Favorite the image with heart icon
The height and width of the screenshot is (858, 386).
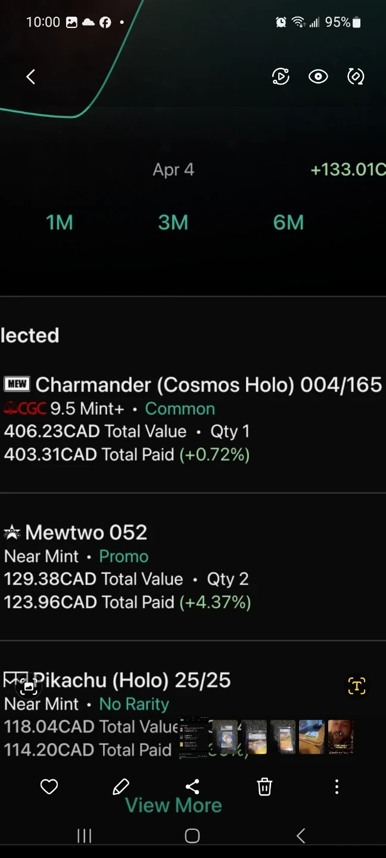[49, 787]
